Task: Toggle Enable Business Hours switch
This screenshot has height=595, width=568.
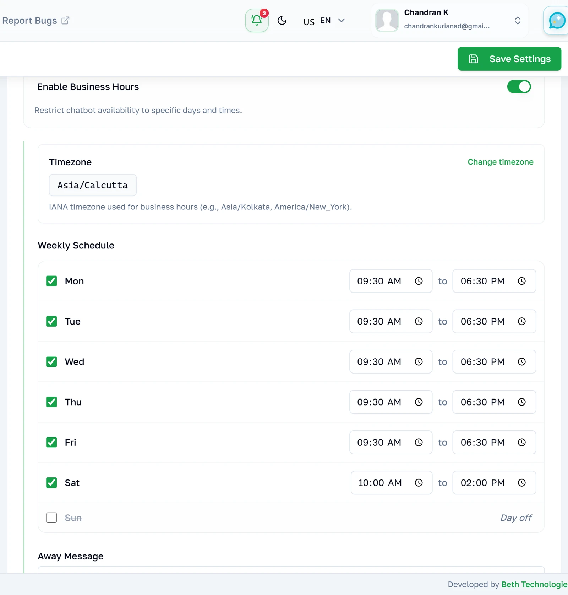Action: tap(519, 87)
